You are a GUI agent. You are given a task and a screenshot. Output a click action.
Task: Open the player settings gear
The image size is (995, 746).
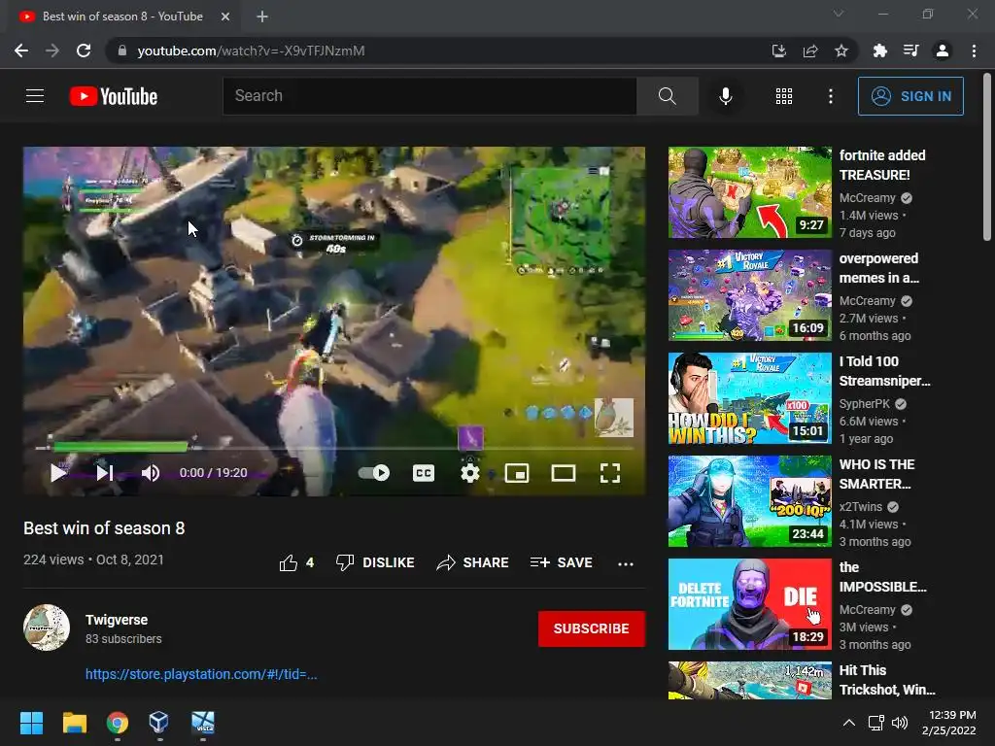[x=469, y=473]
